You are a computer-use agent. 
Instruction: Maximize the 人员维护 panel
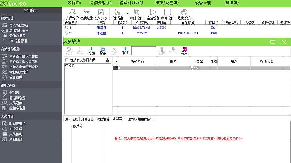click(273, 42)
